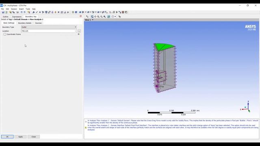The image size is (260, 146).
Task: Switch to the Basic Settings tab
Action: tap(9, 23)
